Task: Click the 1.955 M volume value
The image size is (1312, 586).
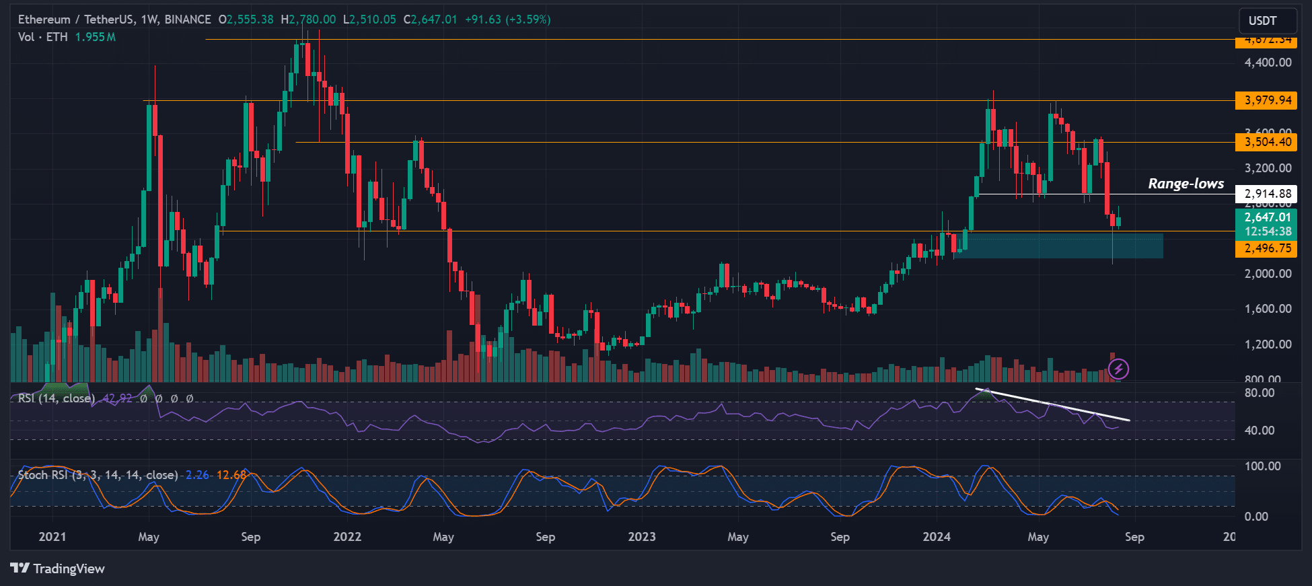Action: coord(95,37)
